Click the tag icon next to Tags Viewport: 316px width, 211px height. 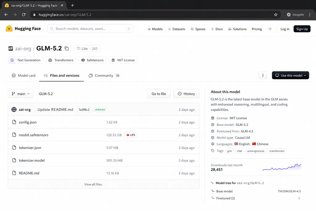(213, 151)
